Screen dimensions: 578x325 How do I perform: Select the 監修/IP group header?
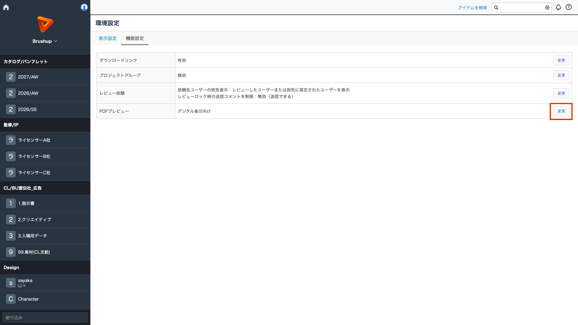[45, 125]
